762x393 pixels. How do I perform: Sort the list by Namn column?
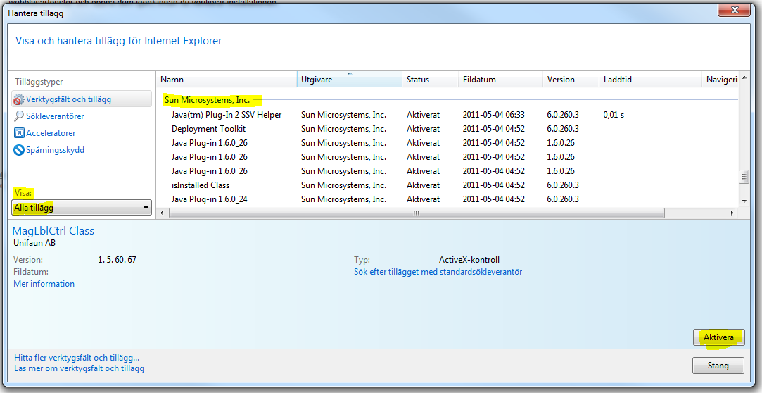pos(227,80)
